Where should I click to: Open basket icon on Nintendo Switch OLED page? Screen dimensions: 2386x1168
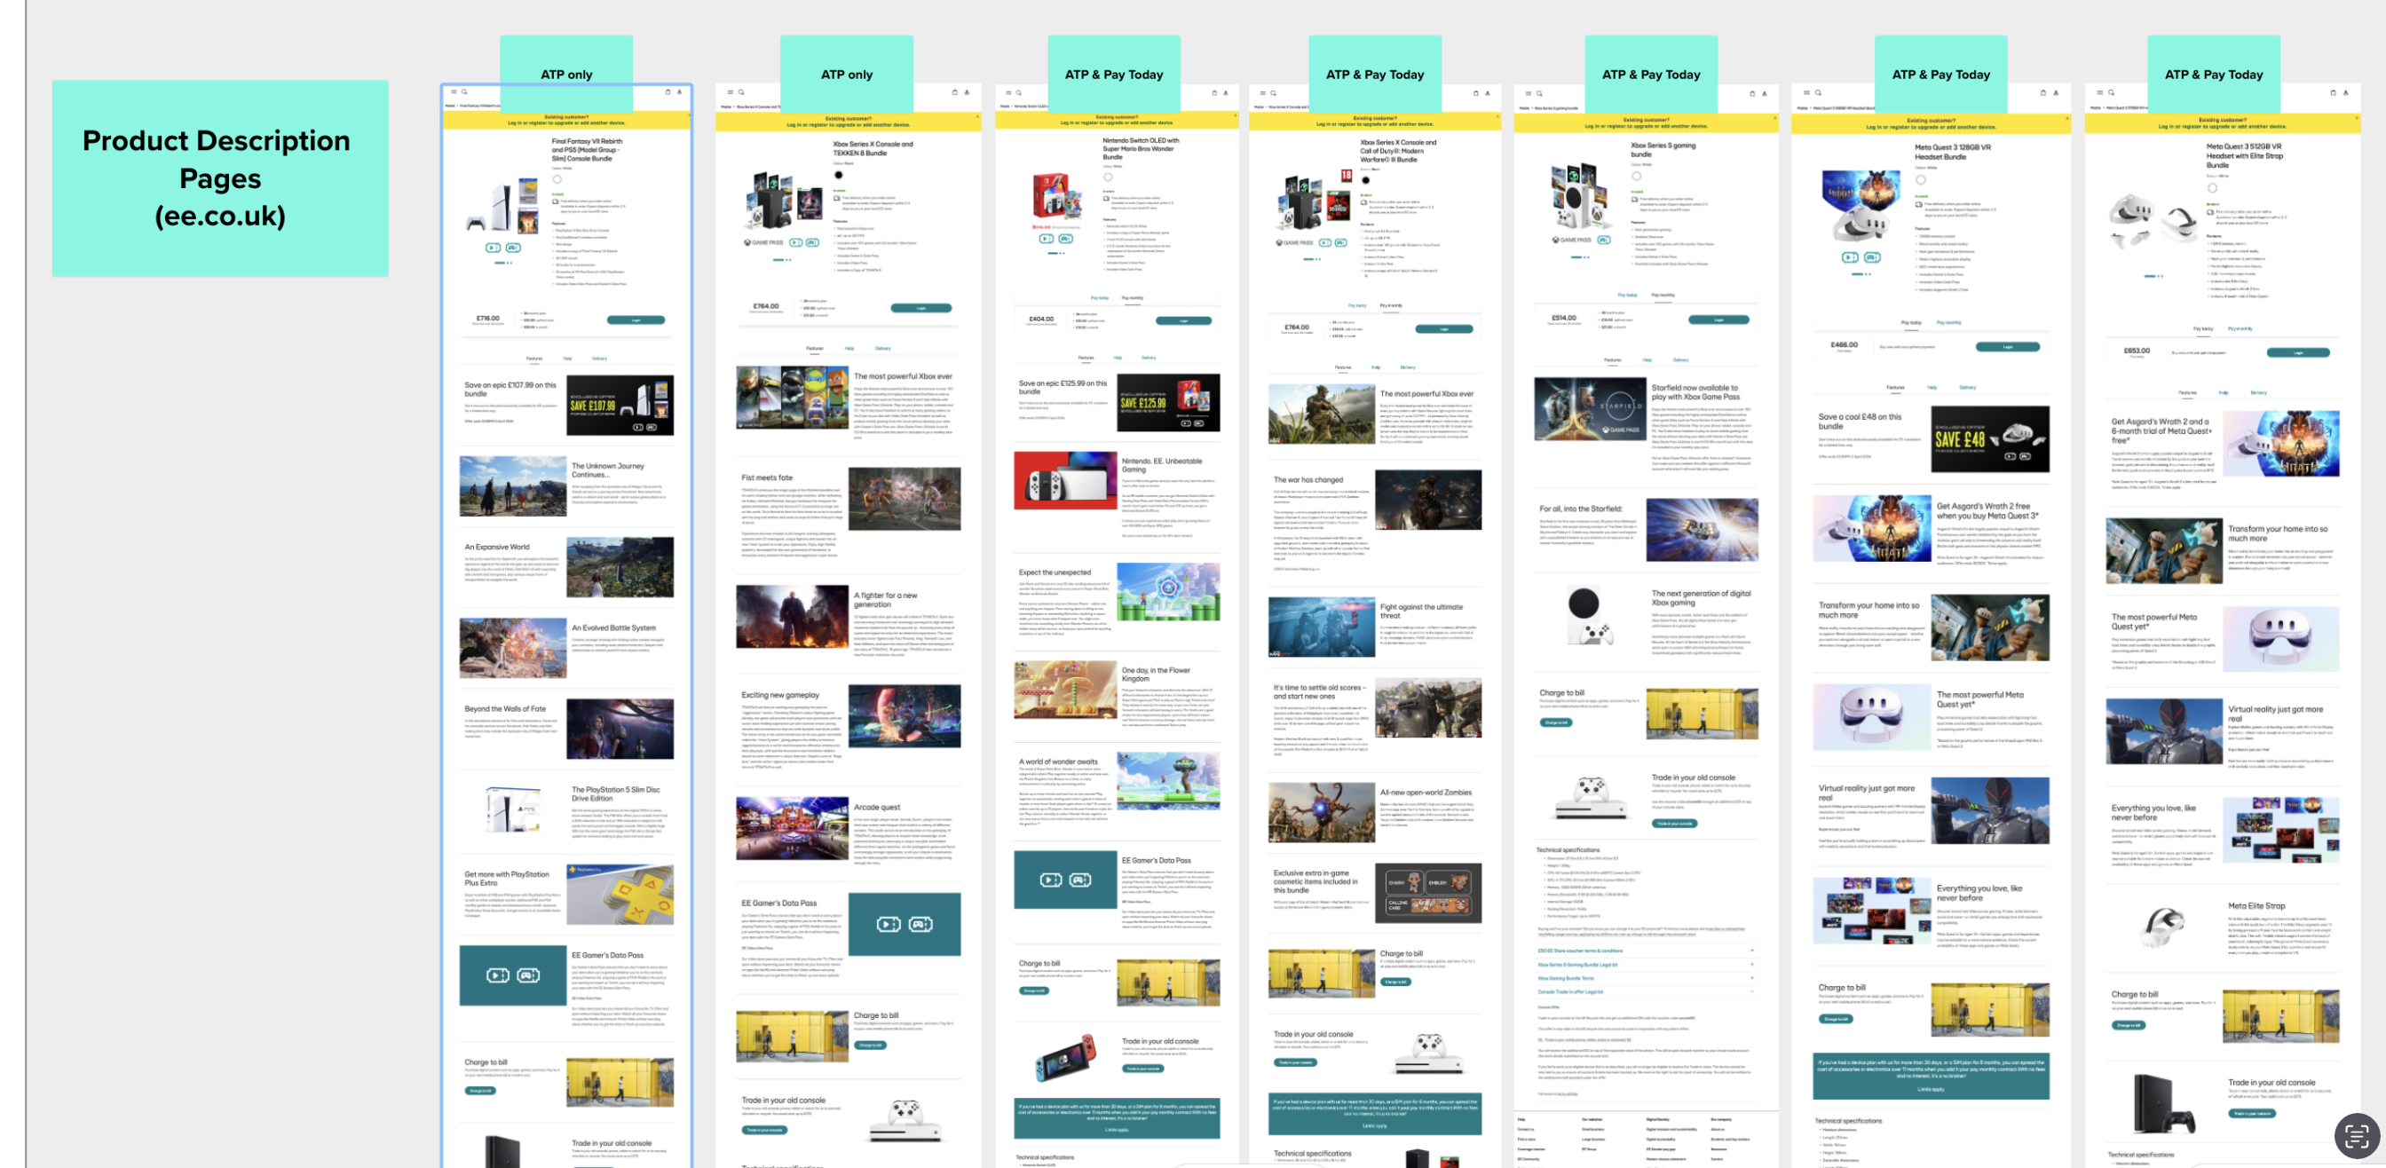[1214, 91]
